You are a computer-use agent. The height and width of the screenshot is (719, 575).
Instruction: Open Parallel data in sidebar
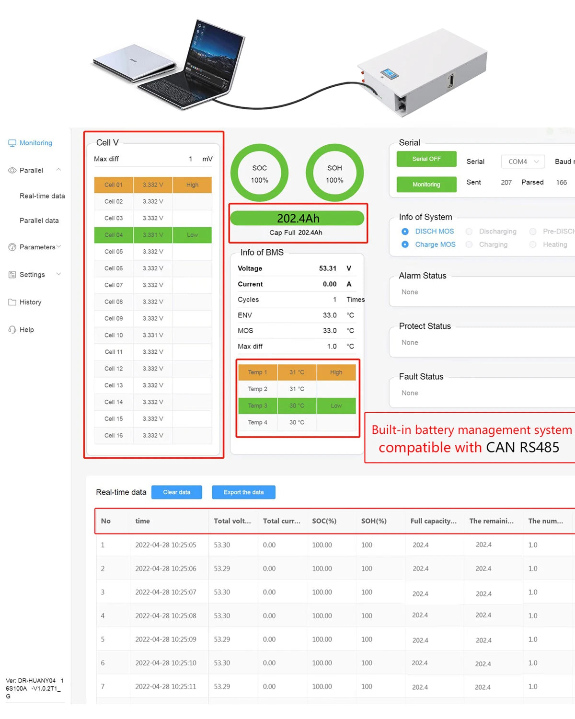(x=39, y=220)
